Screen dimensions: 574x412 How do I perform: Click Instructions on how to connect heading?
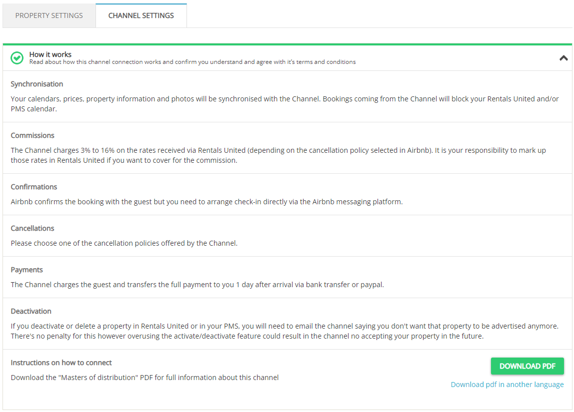pyautogui.click(x=61, y=363)
